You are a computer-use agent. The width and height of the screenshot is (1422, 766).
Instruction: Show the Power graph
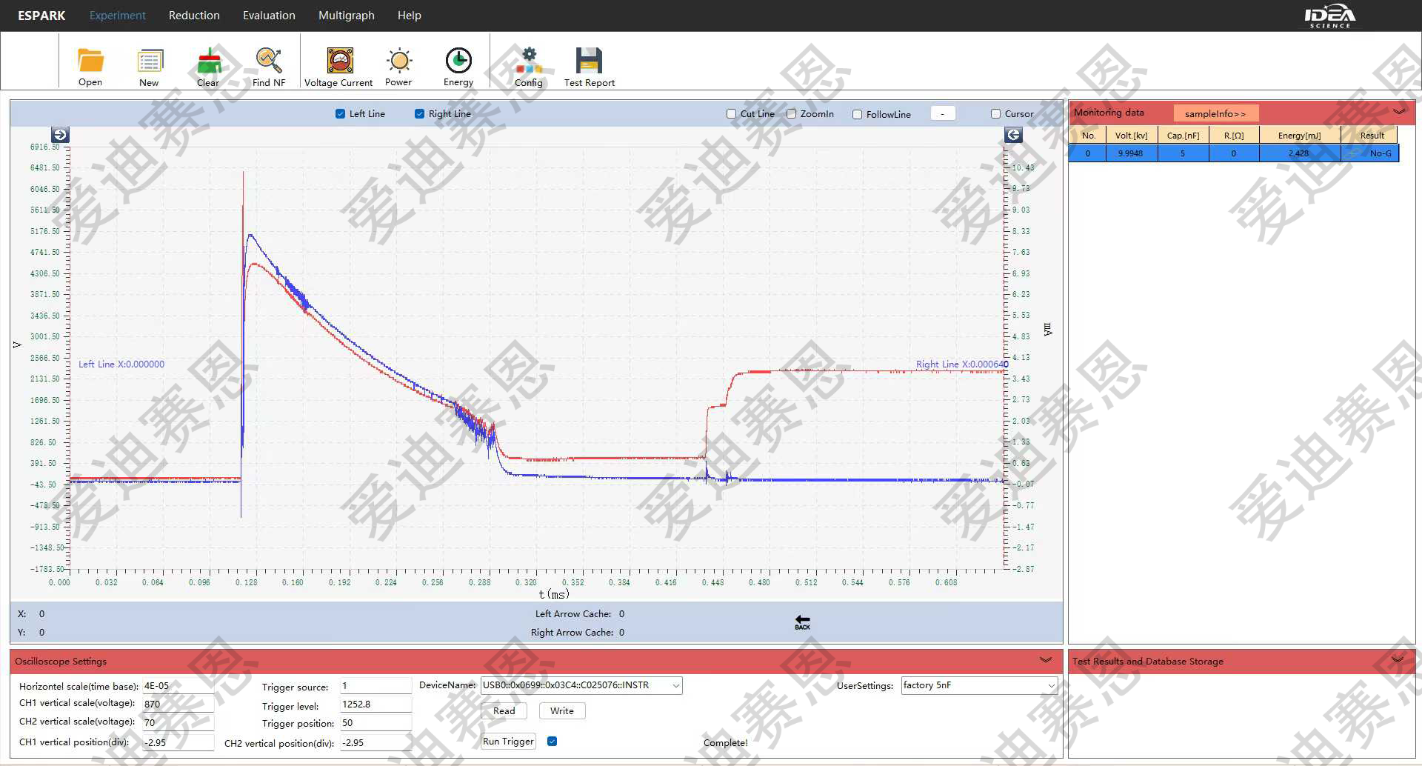[398, 61]
